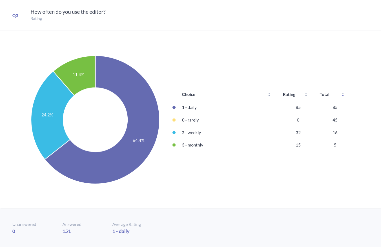This screenshot has height=247, width=381.
Task: Click the Average Rating value "1 - daily"
Action: point(121,231)
